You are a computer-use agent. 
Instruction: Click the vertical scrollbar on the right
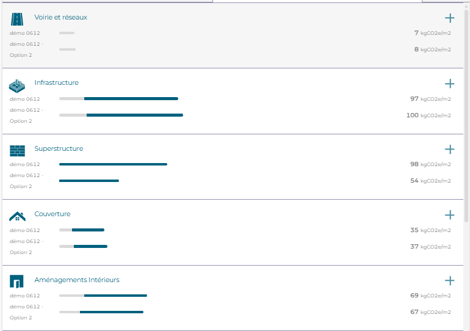[466, 115]
